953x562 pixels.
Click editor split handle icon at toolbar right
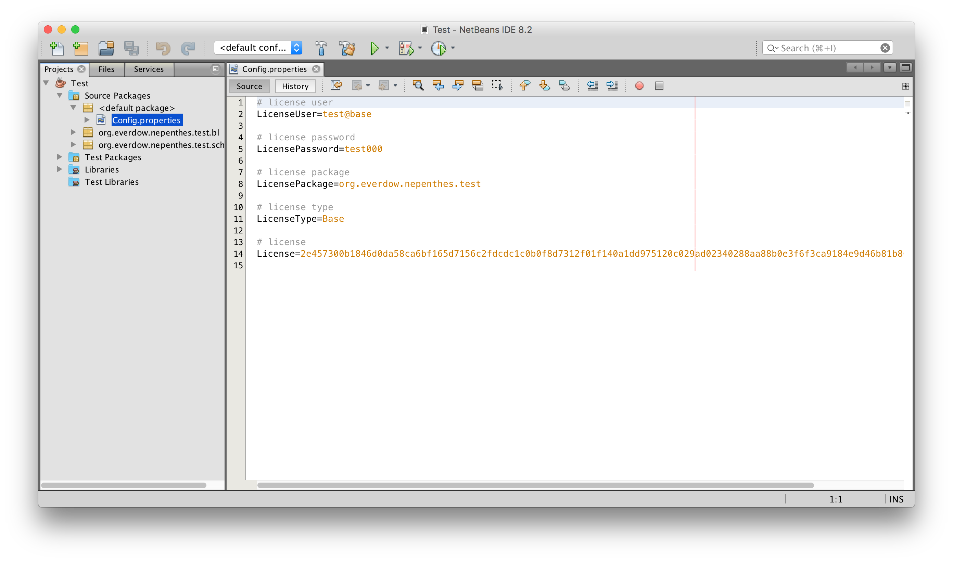[906, 86]
